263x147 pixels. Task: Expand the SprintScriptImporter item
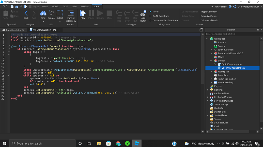[x=215, y=64]
